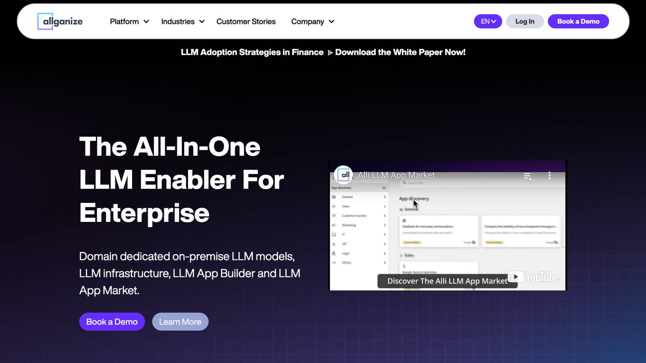The image size is (646, 363).
Task: Open the LLM Adoption Strategies in Finance link
Action: point(252,52)
